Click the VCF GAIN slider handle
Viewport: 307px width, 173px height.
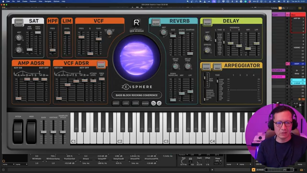(x=99, y=39)
